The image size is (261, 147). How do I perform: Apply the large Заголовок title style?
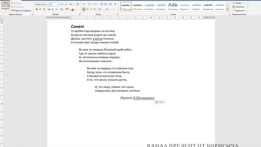[173, 7]
